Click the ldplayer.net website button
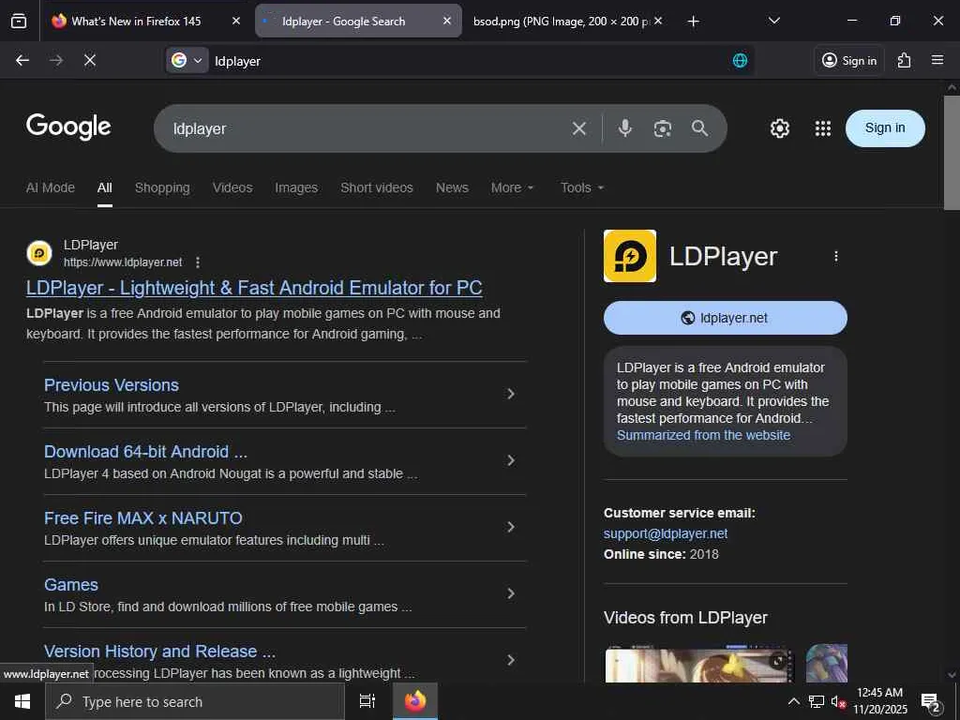The width and height of the screenshot is (960, 720). [x=725, y=318]
